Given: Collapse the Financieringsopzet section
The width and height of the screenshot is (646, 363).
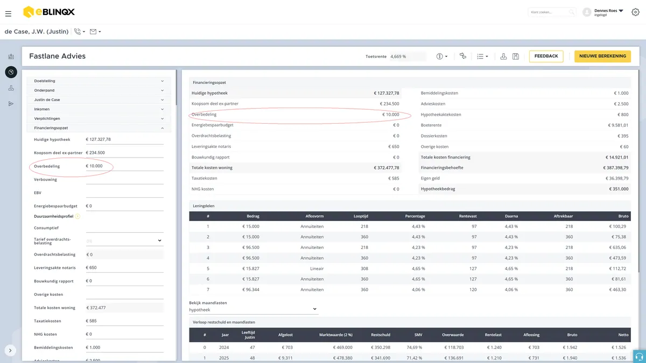Looking at the screenshot, I should tap(99, 128).
